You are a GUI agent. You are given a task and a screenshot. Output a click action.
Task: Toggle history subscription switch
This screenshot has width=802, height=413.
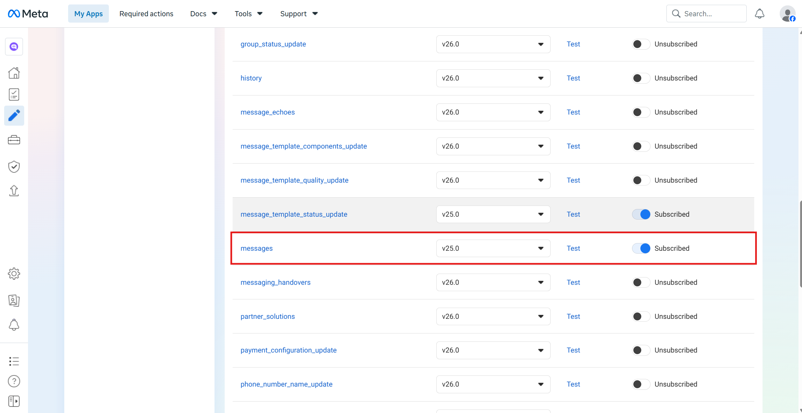[641, 78]
